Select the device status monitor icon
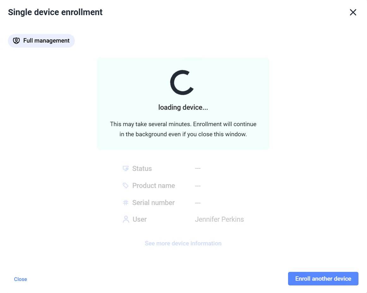 click(x=126, y=168)
